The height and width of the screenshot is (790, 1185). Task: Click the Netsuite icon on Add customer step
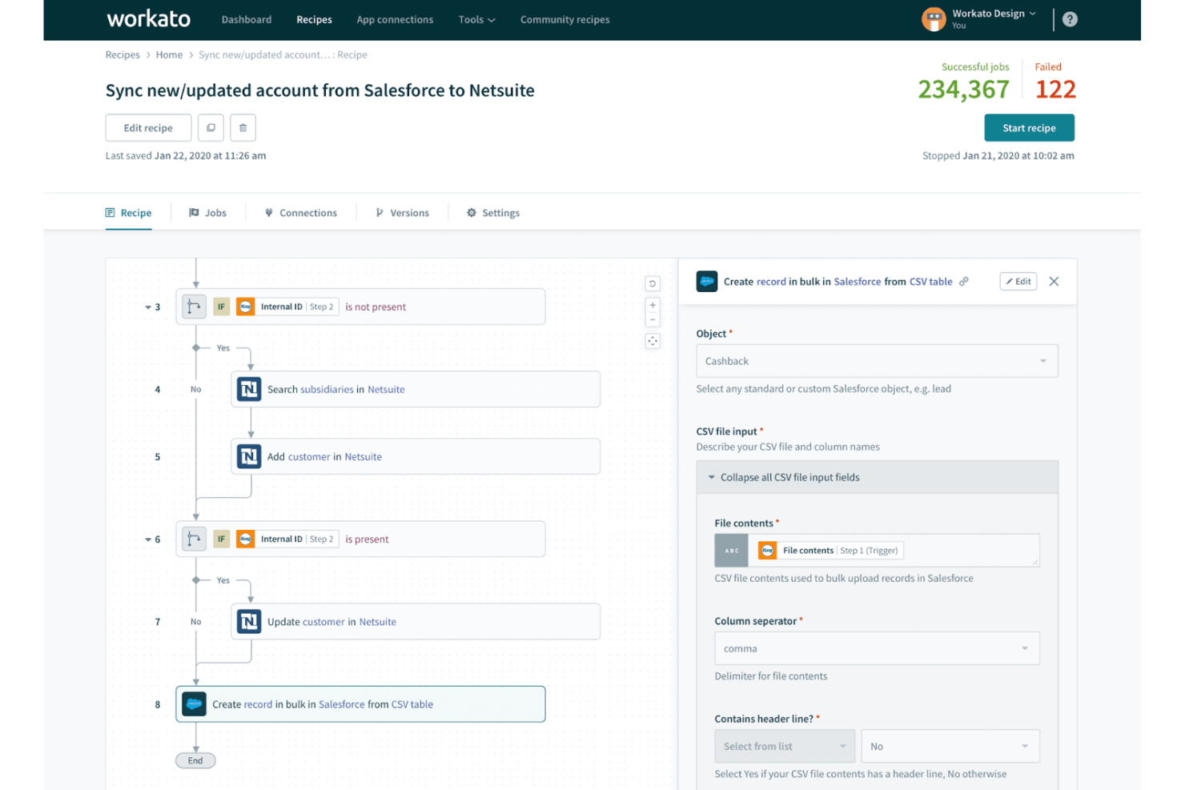[249, 456]
